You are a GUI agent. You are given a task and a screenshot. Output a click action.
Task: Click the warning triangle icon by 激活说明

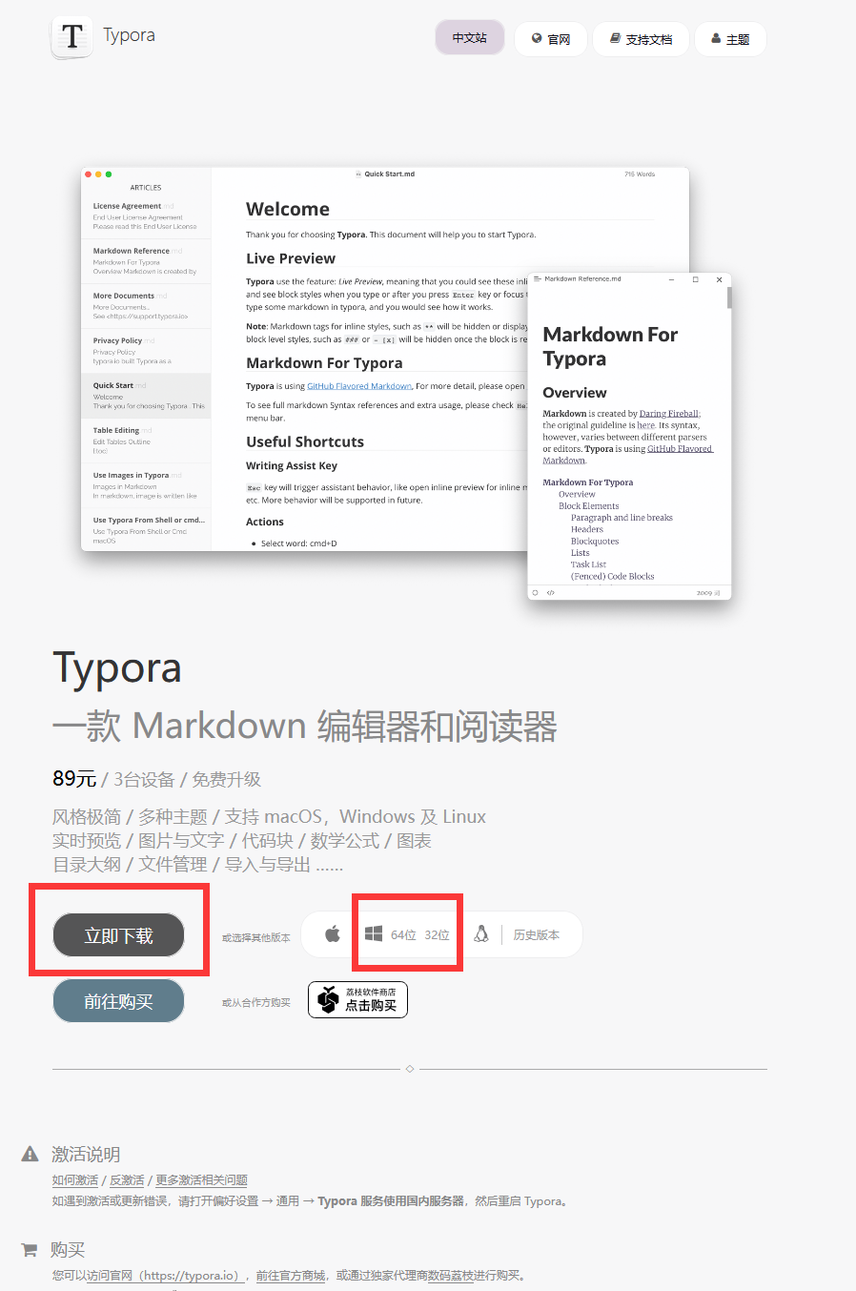click(31, 1154)
